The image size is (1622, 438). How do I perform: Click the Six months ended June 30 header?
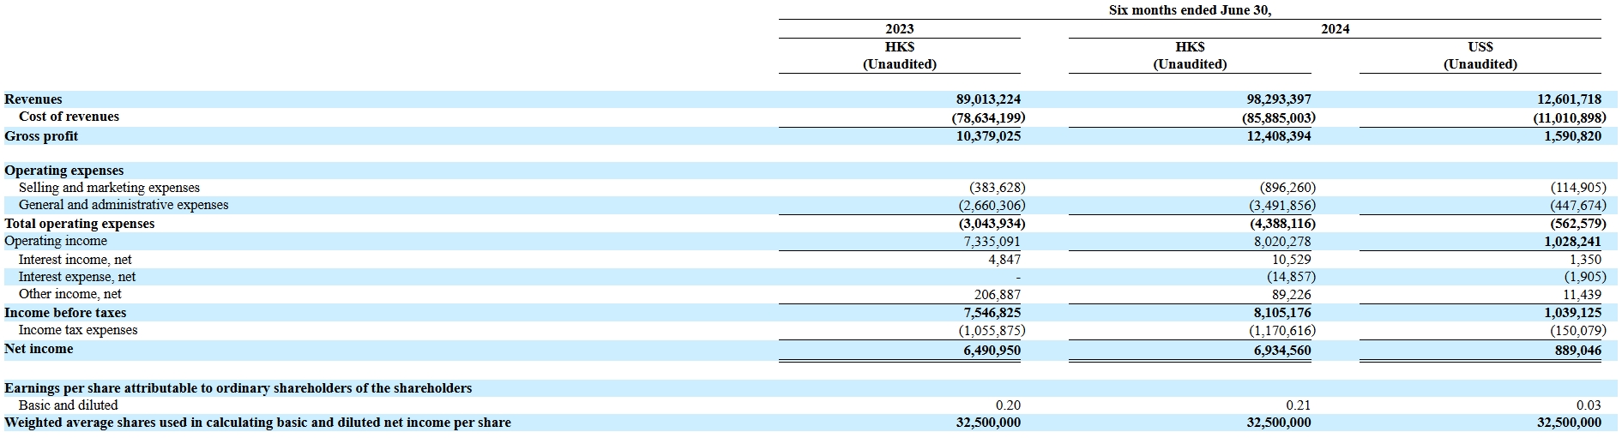tap(1190, 10)
